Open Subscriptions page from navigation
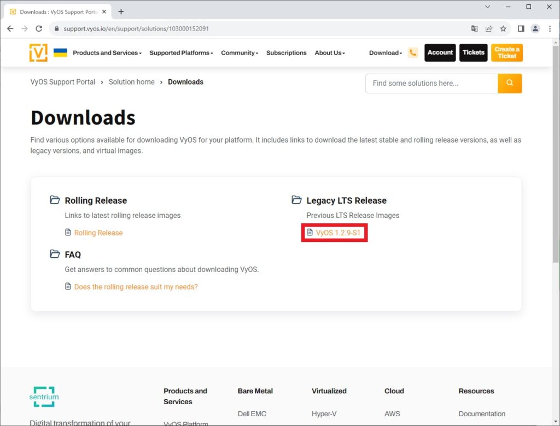Viewport: 560px width, 426px height. [286, 53]
